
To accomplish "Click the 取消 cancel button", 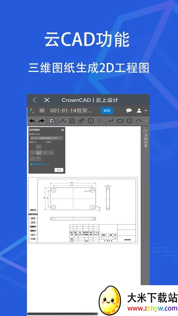I will coord(59,170).
